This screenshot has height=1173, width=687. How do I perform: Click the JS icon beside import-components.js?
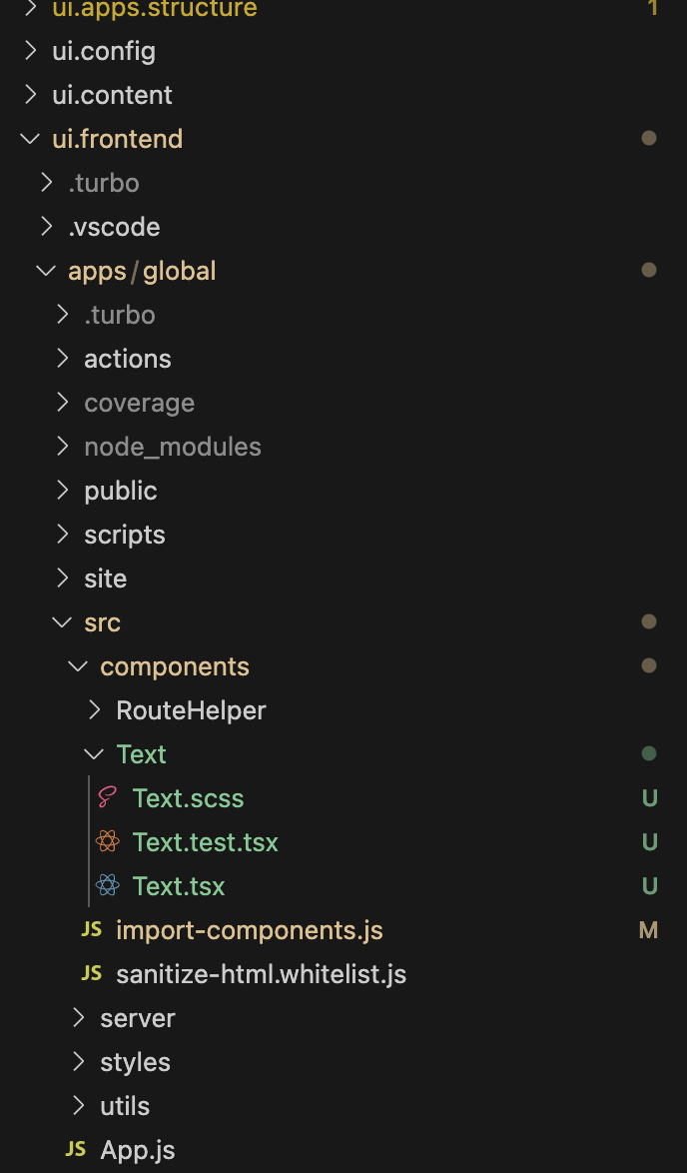[x=92, y=930]
